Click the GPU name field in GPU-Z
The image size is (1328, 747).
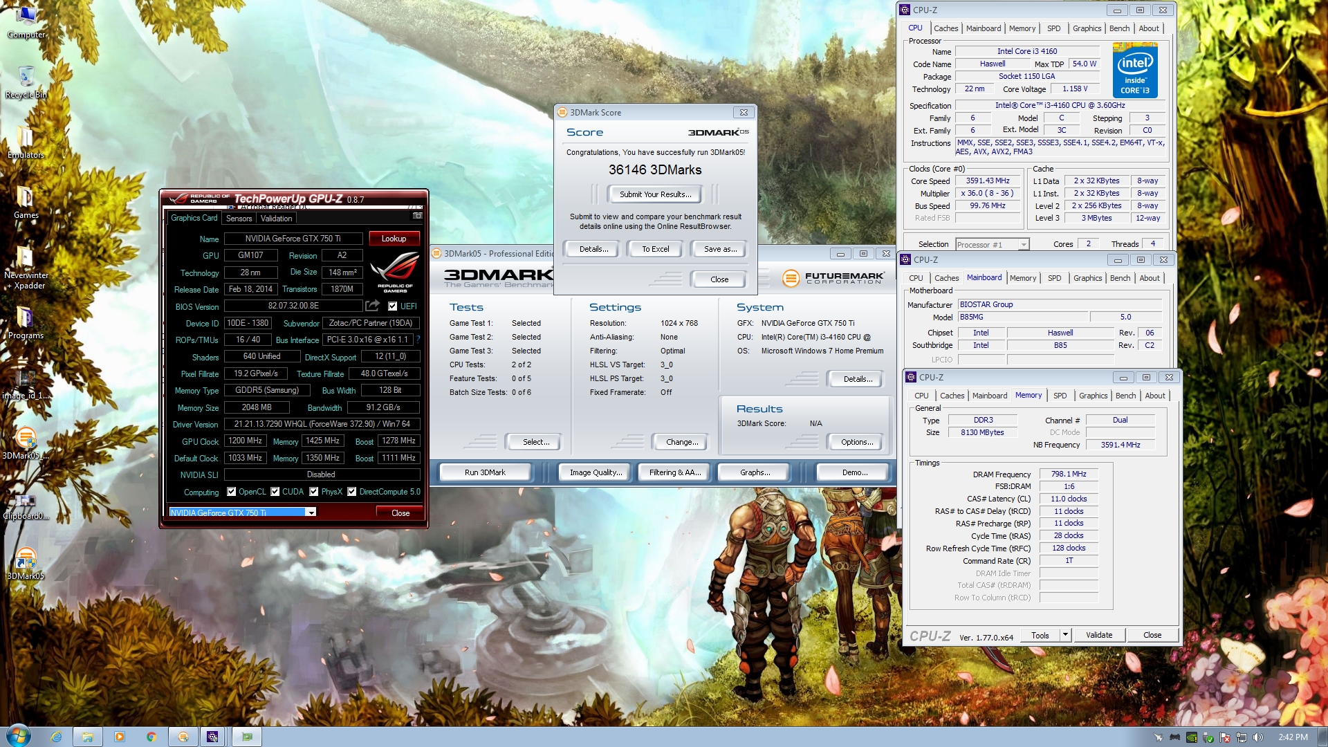pyautogui.click(x=293, y=239)
